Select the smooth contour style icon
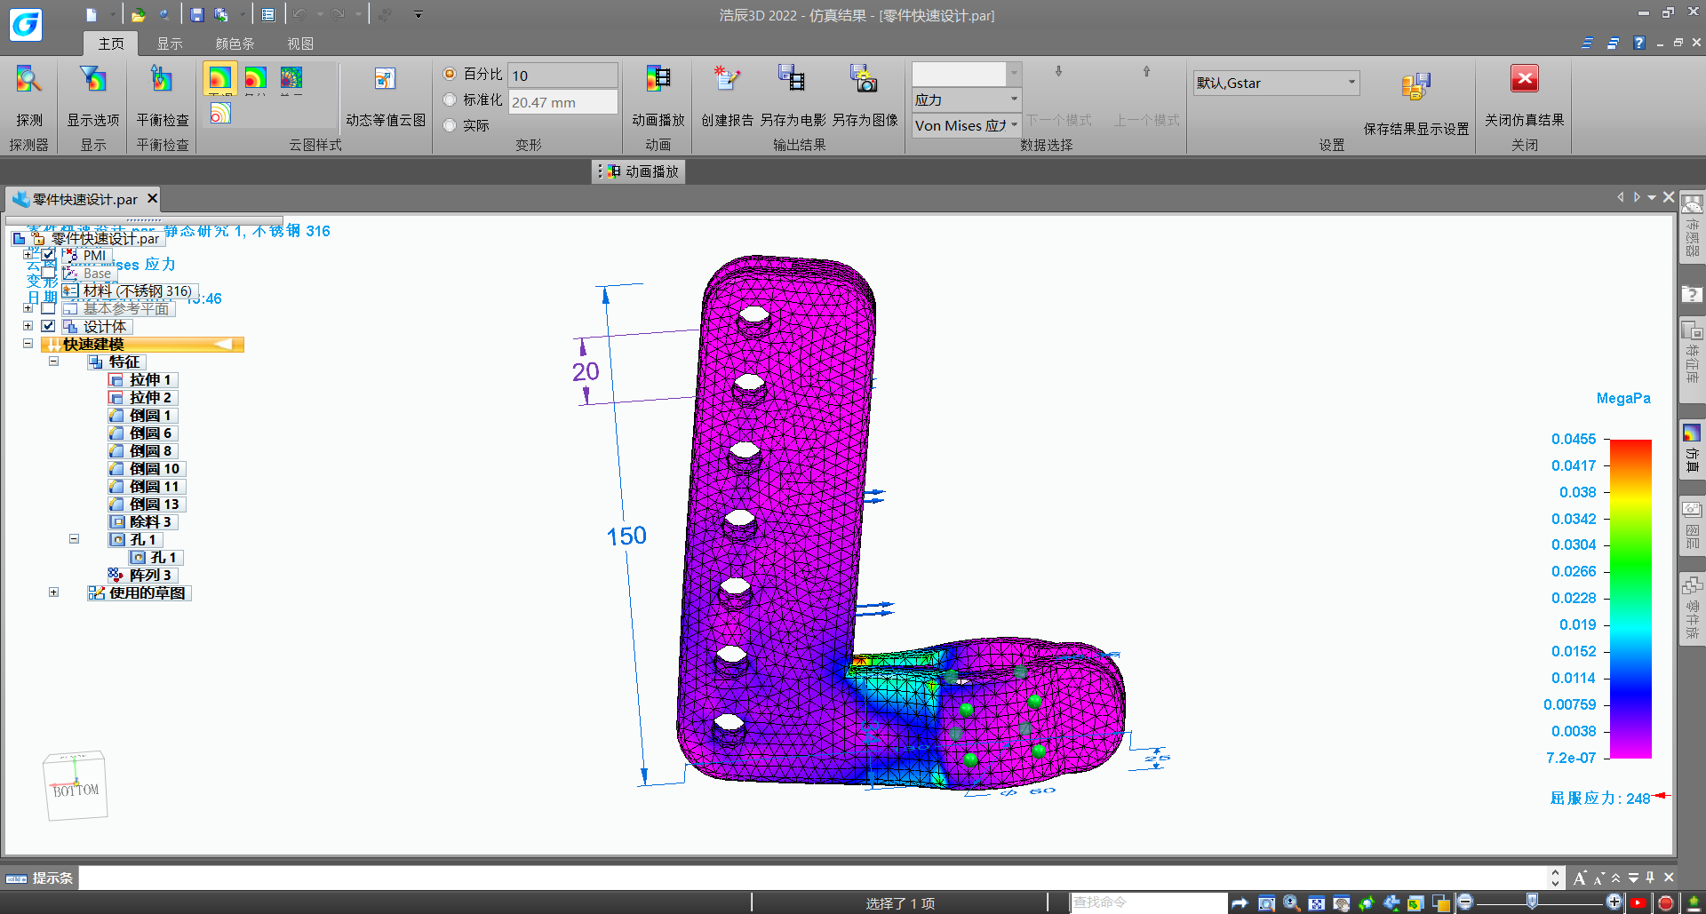The height and width of the screenshot is (914, 1706). (x=219, y=78)
